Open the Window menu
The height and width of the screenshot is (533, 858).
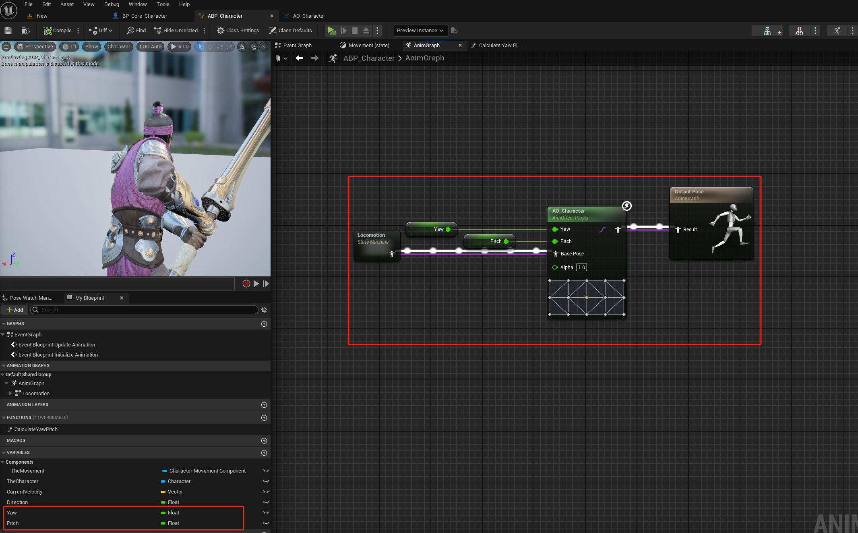click(138, 4)
